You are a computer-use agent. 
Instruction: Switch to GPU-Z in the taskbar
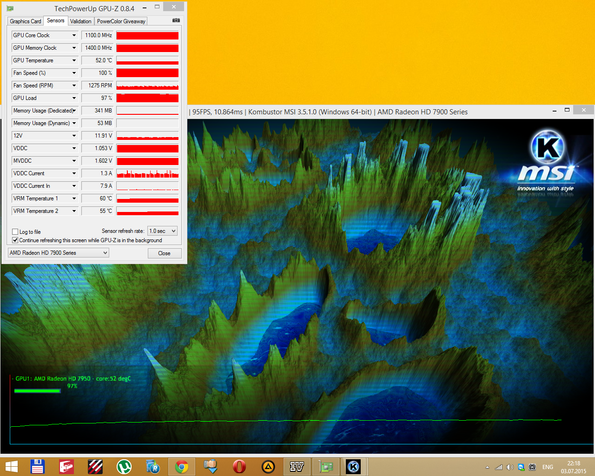point(326,467)
